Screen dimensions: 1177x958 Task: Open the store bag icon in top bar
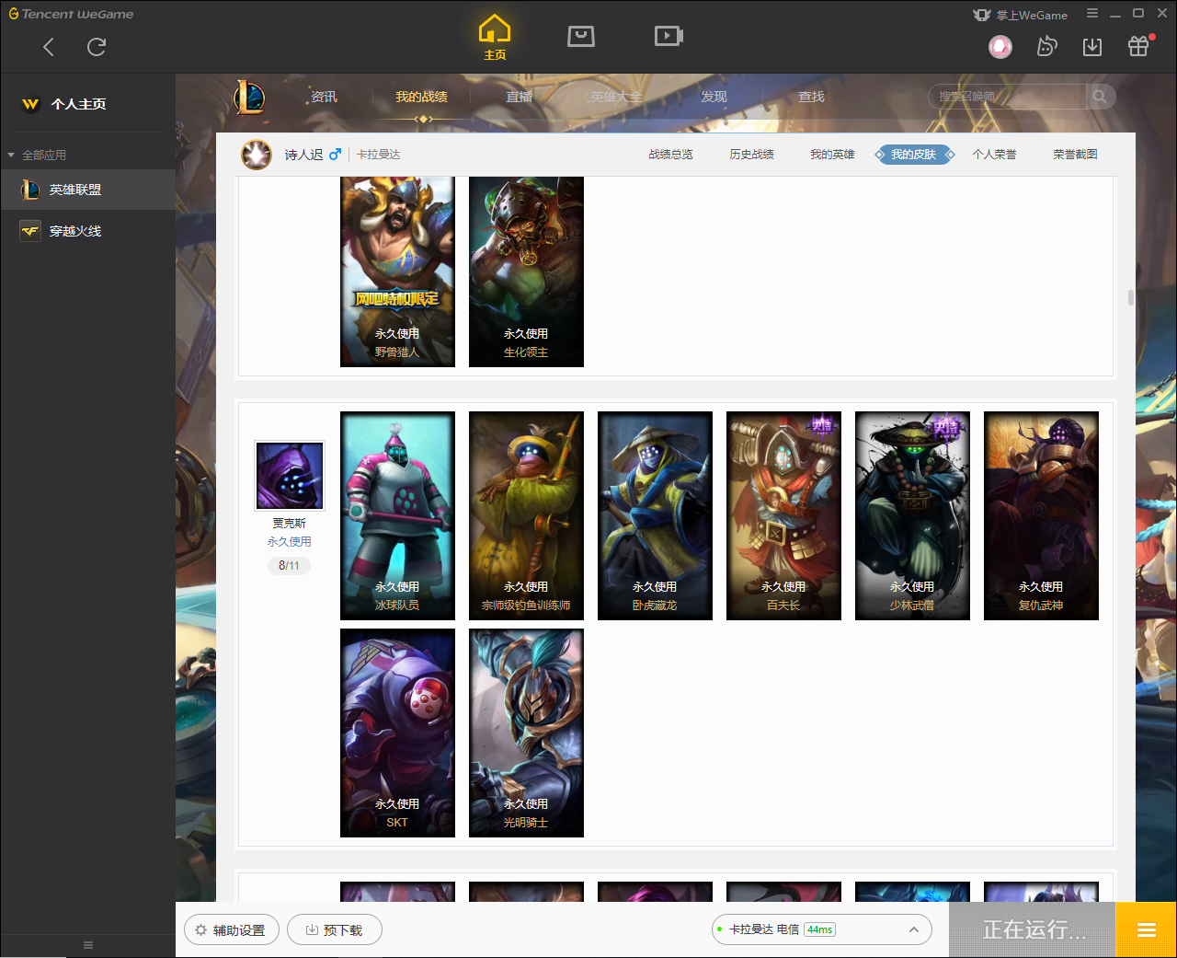581,36
